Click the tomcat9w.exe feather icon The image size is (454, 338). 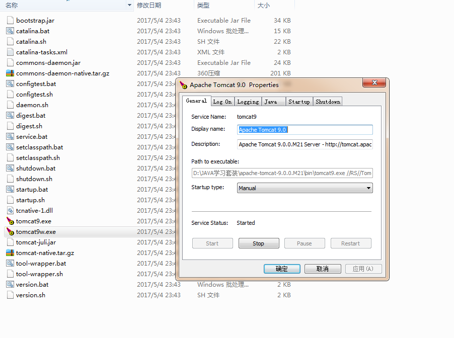pyautogui.click(x=10, y=231)
